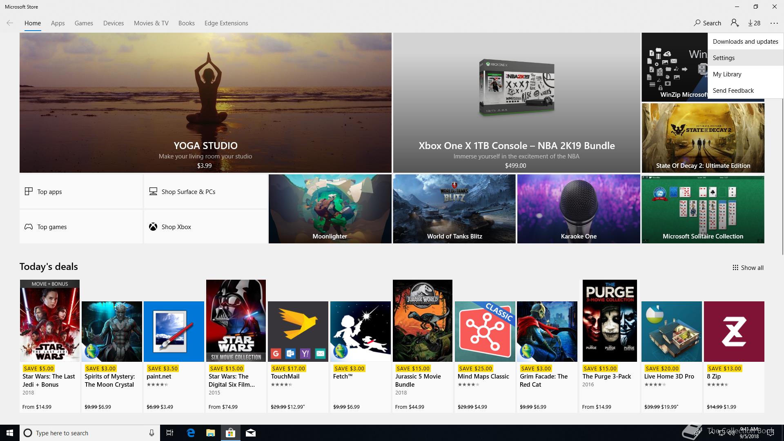
Task: Open the Search magnifier in Store header
Action: [707, 23]
